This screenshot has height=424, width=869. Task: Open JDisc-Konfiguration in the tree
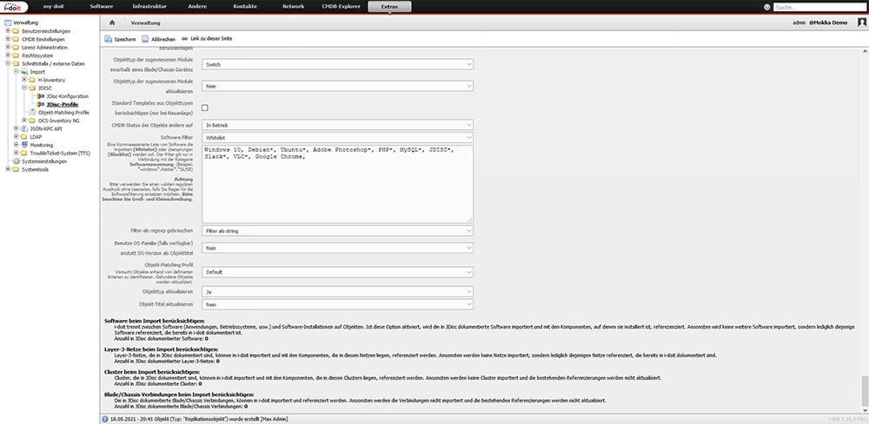[x=68, y=97]
